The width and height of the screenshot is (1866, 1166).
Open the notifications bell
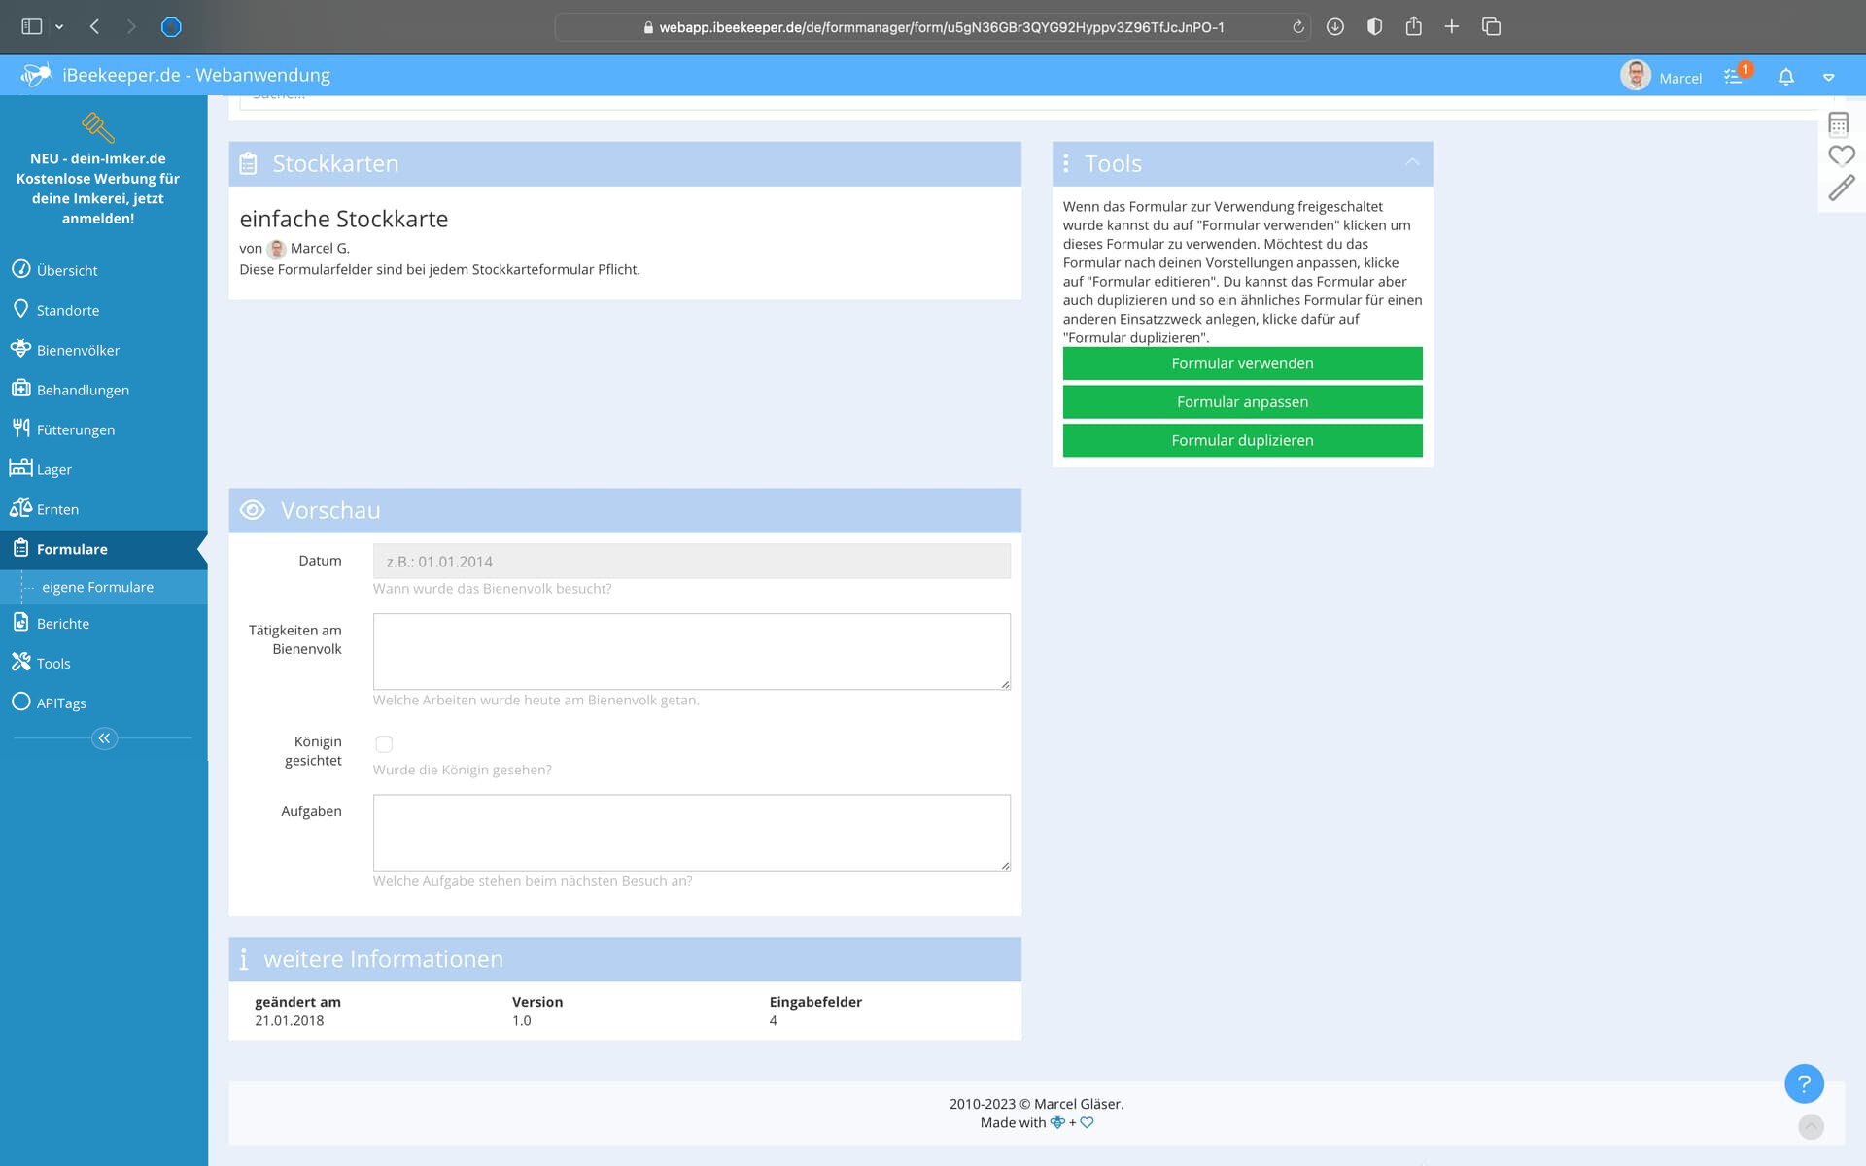click(x=1785, y=77)
